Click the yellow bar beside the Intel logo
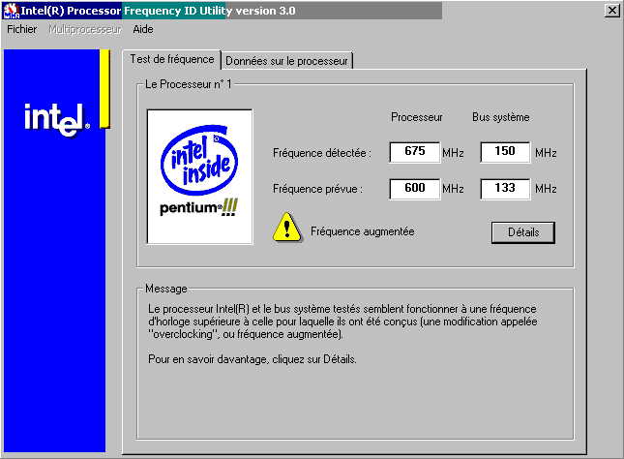This screenshot has width=624, height=459. tap(104, 88)
